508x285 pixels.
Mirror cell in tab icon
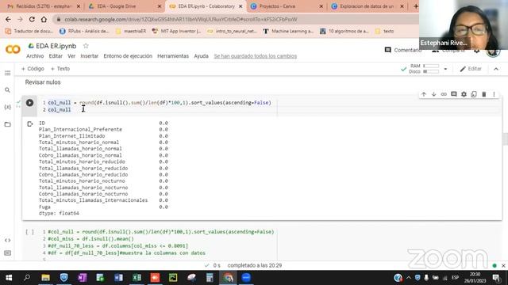tap(474, 94)
